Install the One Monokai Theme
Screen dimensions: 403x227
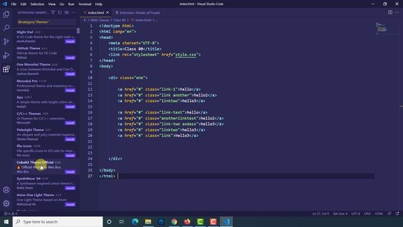(70, 74)
